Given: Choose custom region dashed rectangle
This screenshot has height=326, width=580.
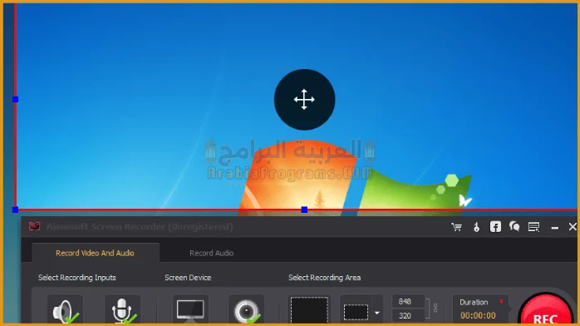Looking at the screenshot, I should 356,312.
